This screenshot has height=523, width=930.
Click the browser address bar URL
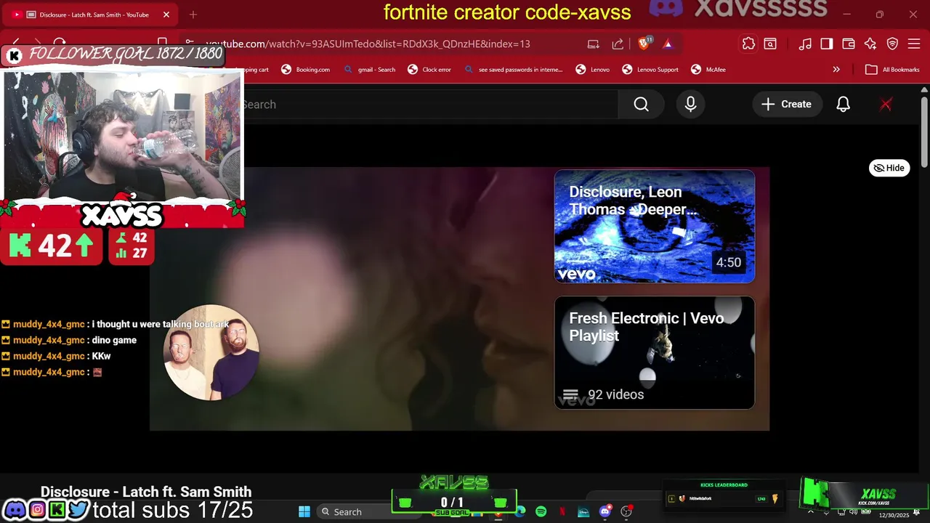coord(368,44)
